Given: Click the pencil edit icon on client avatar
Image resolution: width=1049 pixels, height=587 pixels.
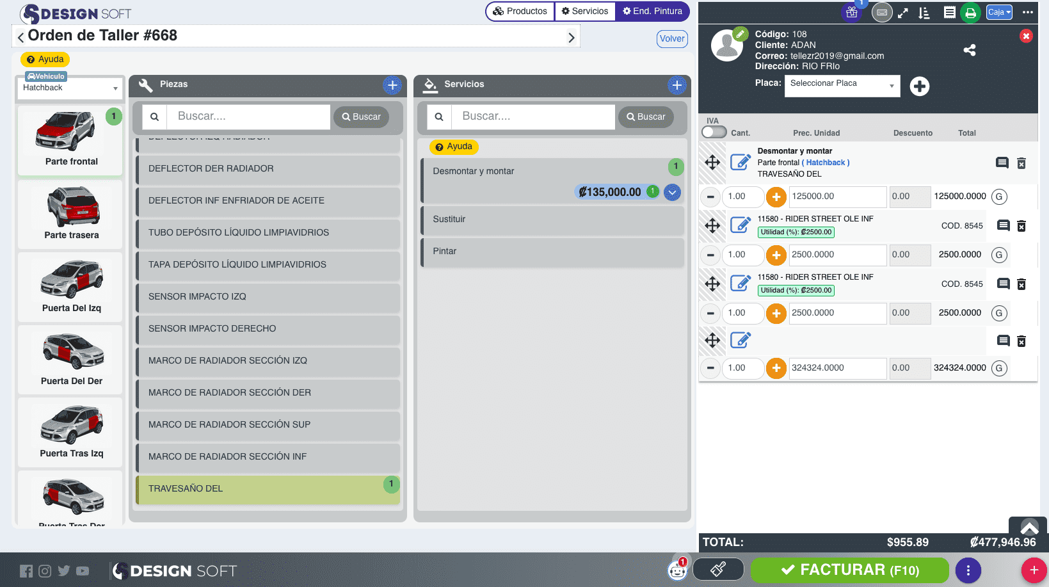Looking at the screenshot, I should pyautogui.click(x=740, y=33).
